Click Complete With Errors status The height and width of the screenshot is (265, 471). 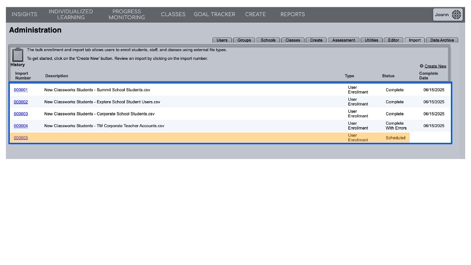click(396, 126)
